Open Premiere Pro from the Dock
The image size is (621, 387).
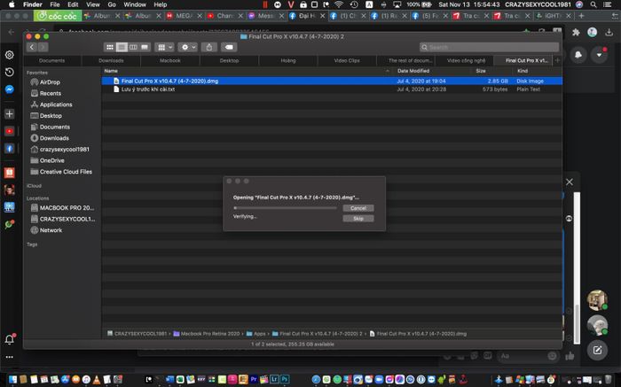coord(254,380)
